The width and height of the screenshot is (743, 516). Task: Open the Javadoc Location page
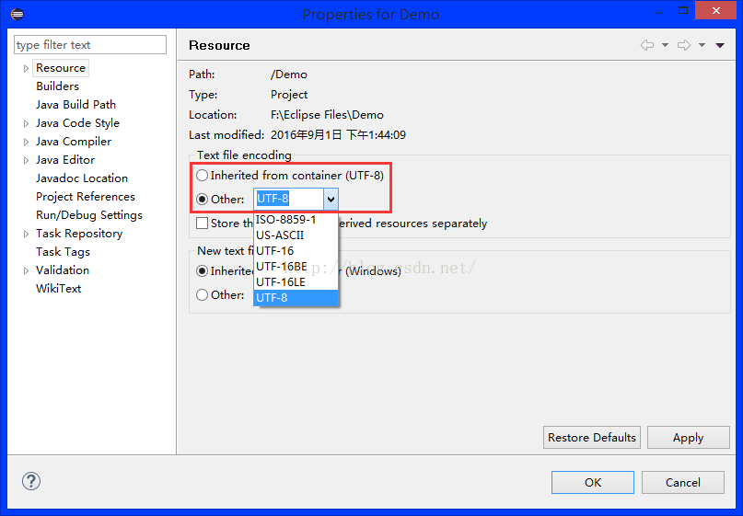tap(82, 178)
